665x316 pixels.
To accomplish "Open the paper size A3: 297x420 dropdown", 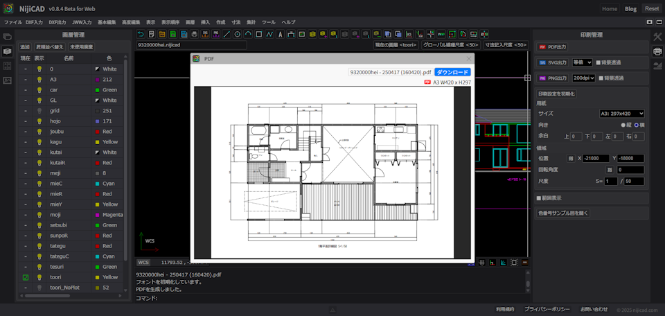I will click(x=622, y=114).
